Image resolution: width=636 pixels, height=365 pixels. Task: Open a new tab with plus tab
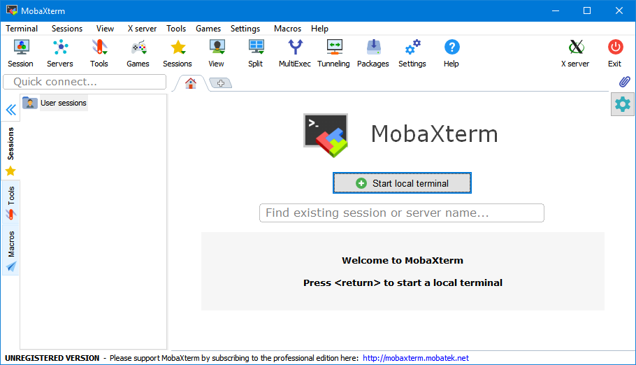221,83
